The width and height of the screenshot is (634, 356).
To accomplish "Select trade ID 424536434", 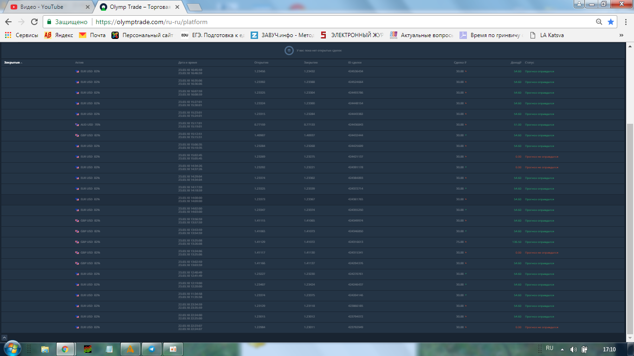I will pyautogui.click(x=356, y=71).
